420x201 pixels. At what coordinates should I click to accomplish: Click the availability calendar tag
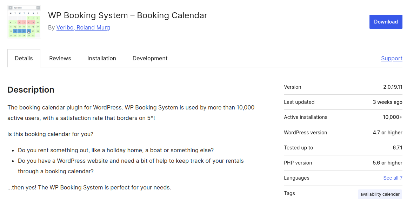coord(380,194)
